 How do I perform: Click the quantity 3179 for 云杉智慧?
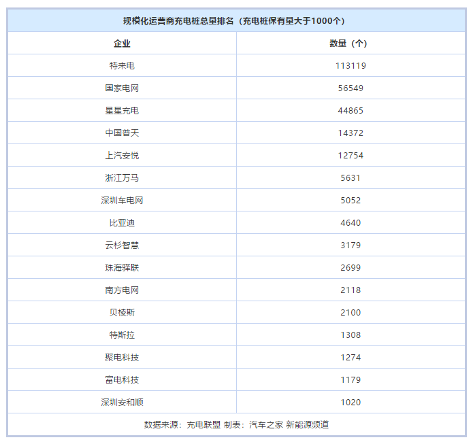click(350, 245)
